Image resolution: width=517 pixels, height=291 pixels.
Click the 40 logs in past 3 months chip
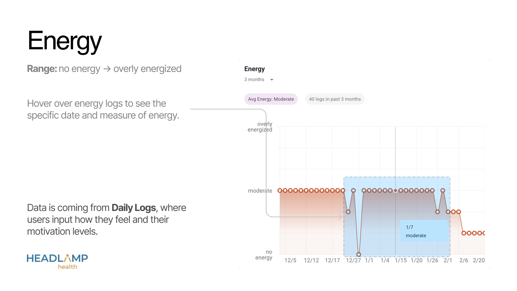[335, 99]
